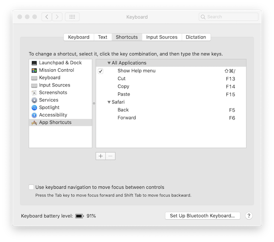This screenshot has height=242, width=274.
Task: Select the Copy shortcut row
Action: point(171,86)
